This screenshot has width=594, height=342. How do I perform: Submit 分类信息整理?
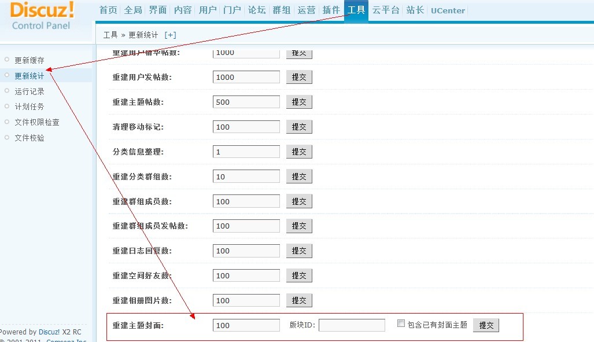pyautogui.click(x=299, y=152)
